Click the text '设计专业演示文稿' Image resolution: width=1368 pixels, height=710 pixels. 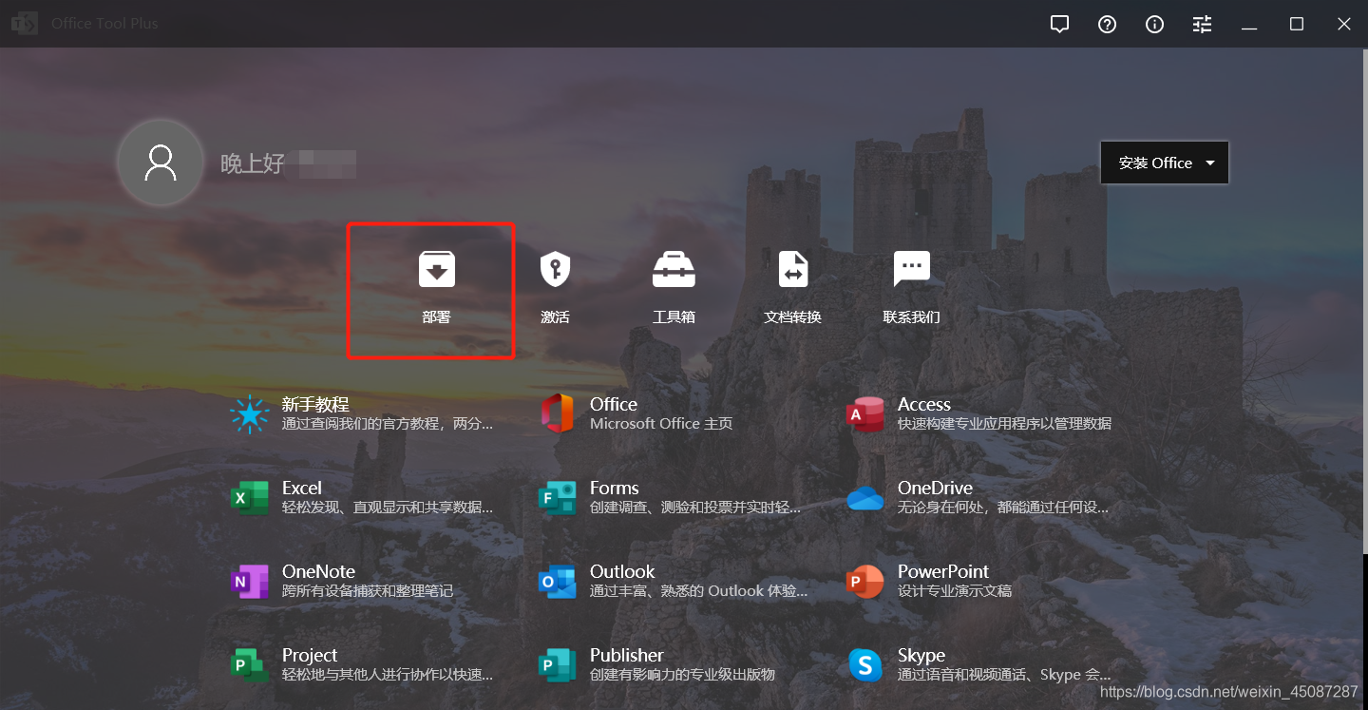tap(955, 590)
